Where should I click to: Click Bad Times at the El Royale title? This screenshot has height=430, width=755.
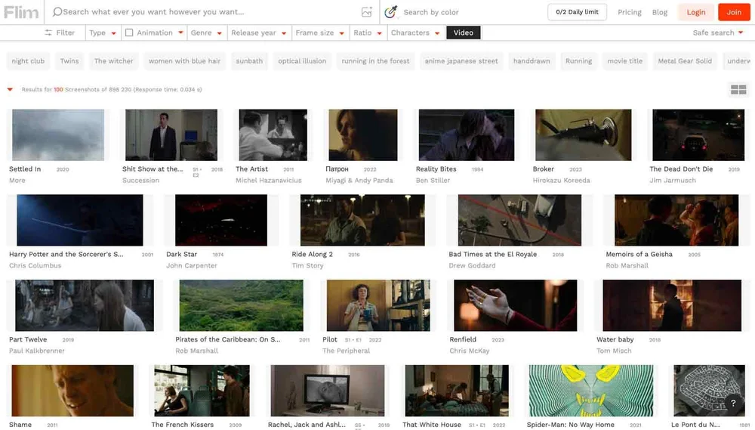(x=492, y=254)
